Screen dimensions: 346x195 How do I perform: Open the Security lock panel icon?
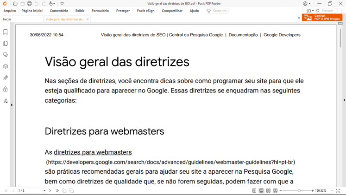point(6,89)
